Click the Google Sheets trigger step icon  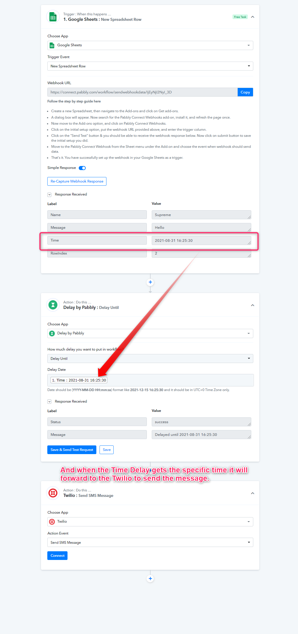[x=53, y=17]
